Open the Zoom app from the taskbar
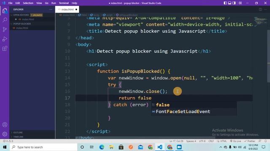Viewport: 270px width, 151px height. tap(179, 147)
